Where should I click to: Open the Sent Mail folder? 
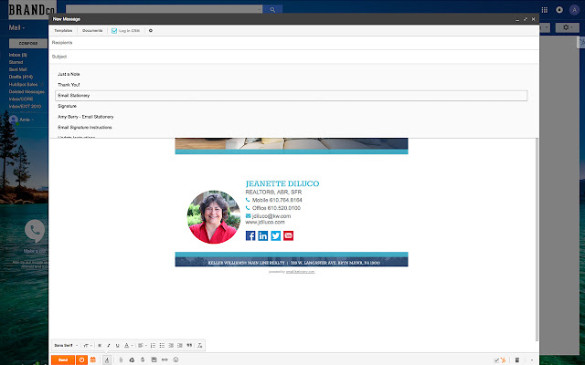coord(17,69)
